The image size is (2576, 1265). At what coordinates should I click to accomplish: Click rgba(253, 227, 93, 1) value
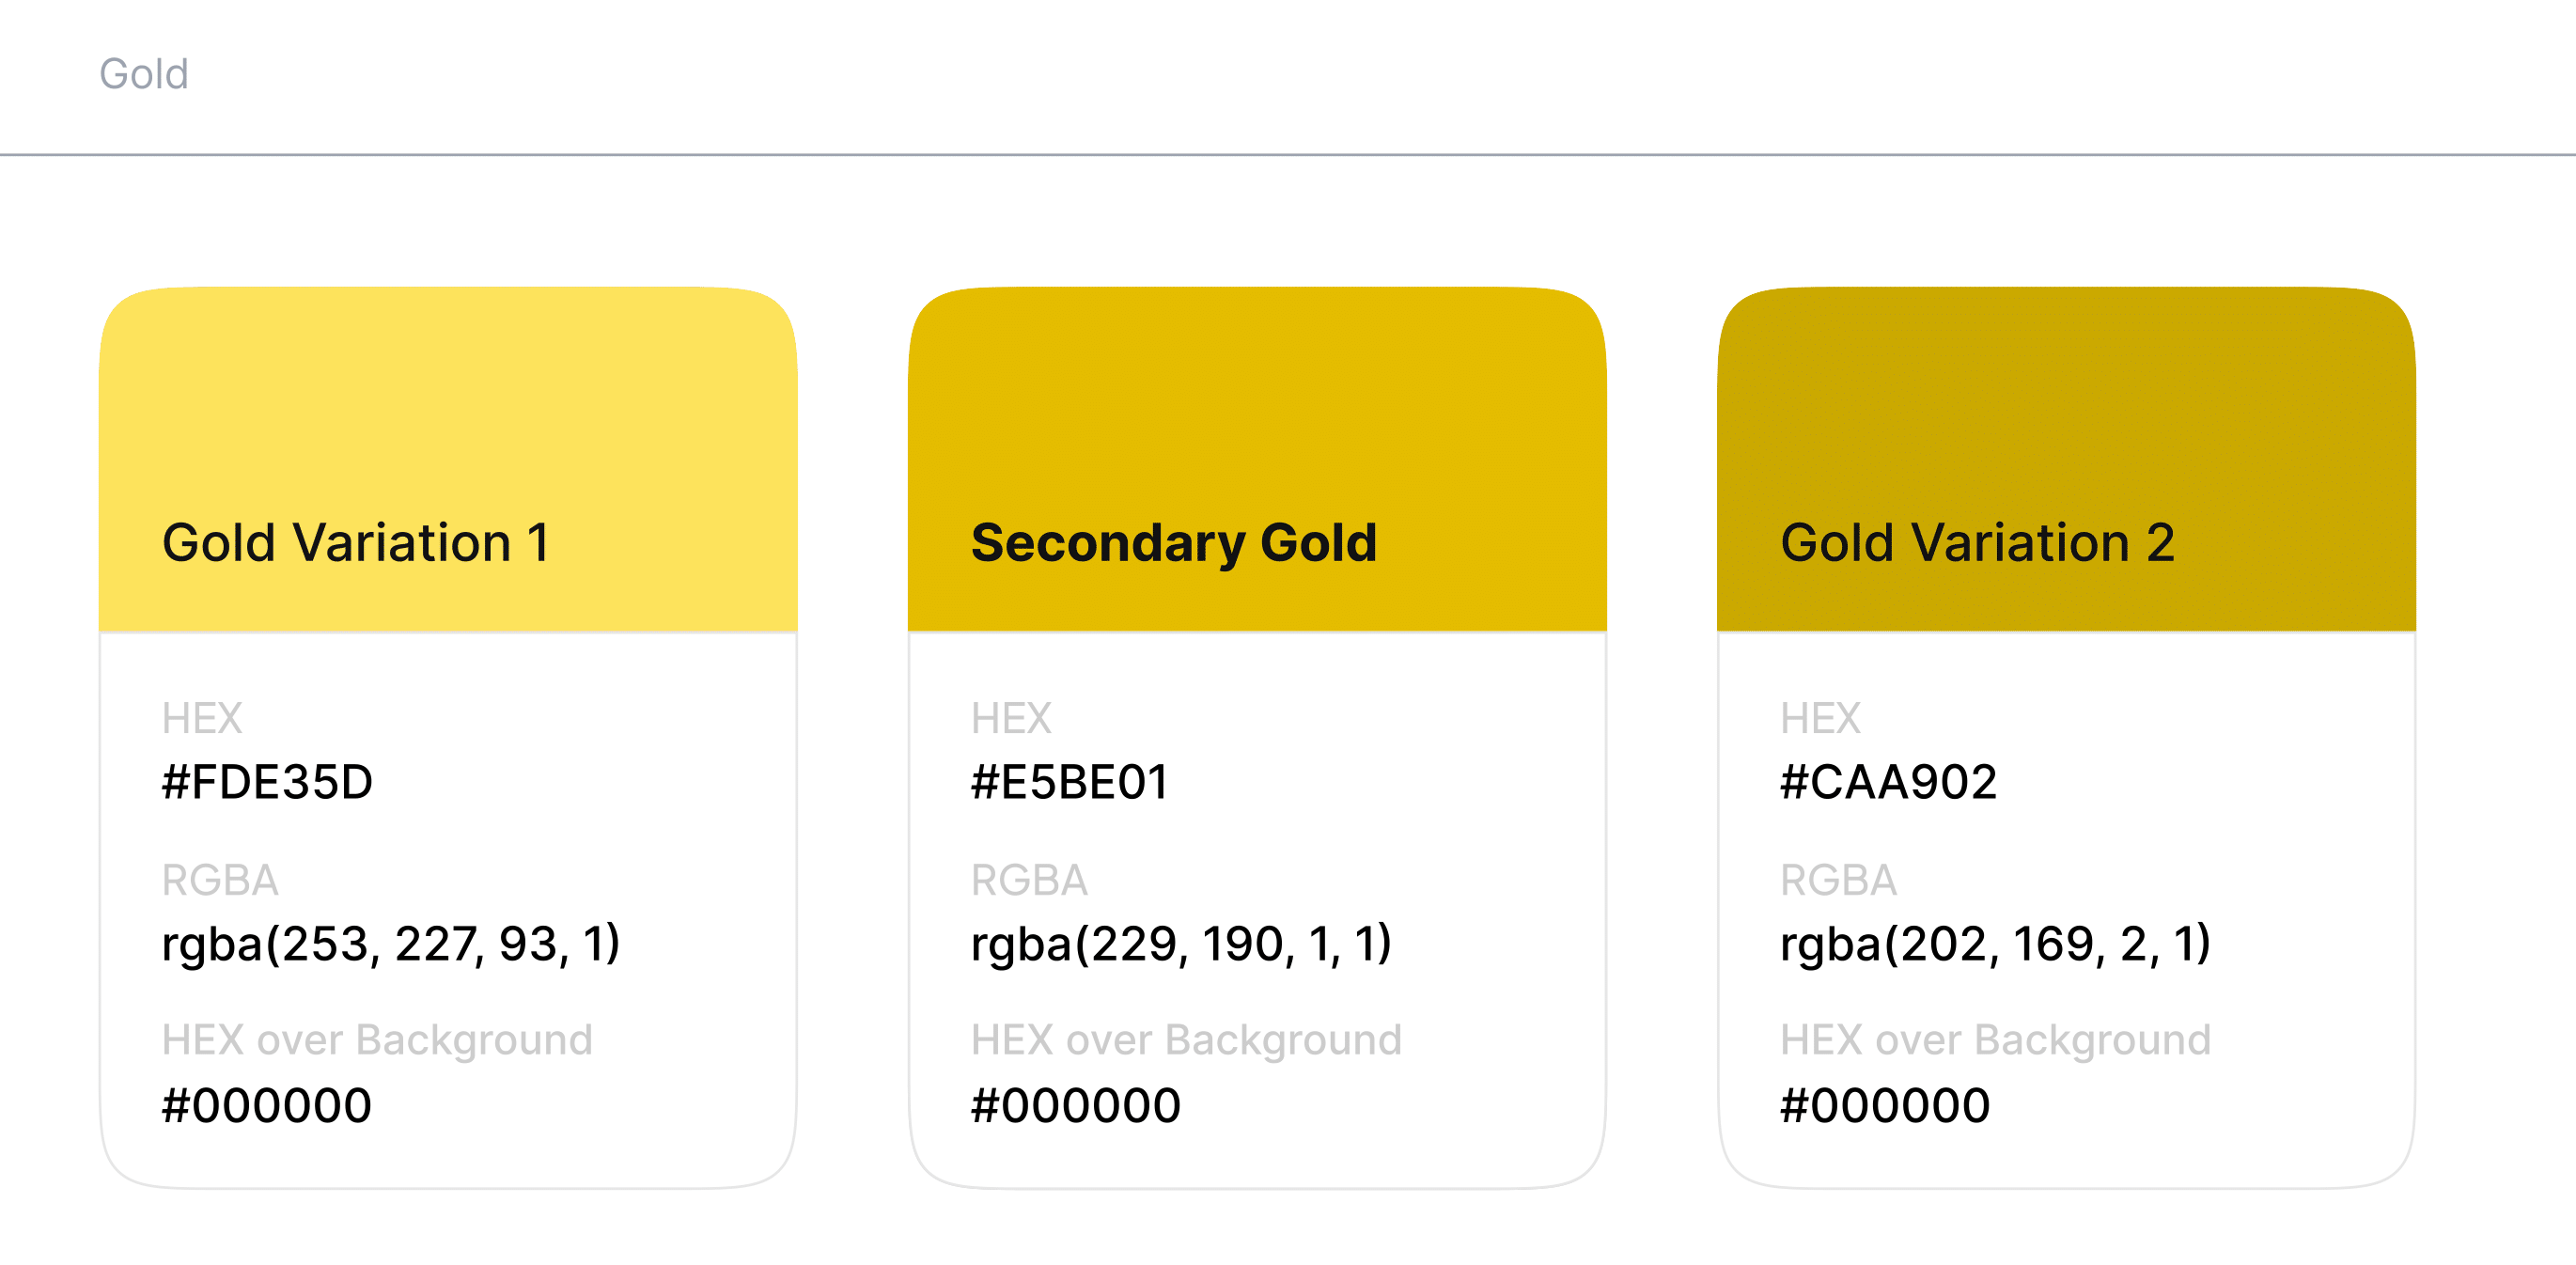point(391,944)
